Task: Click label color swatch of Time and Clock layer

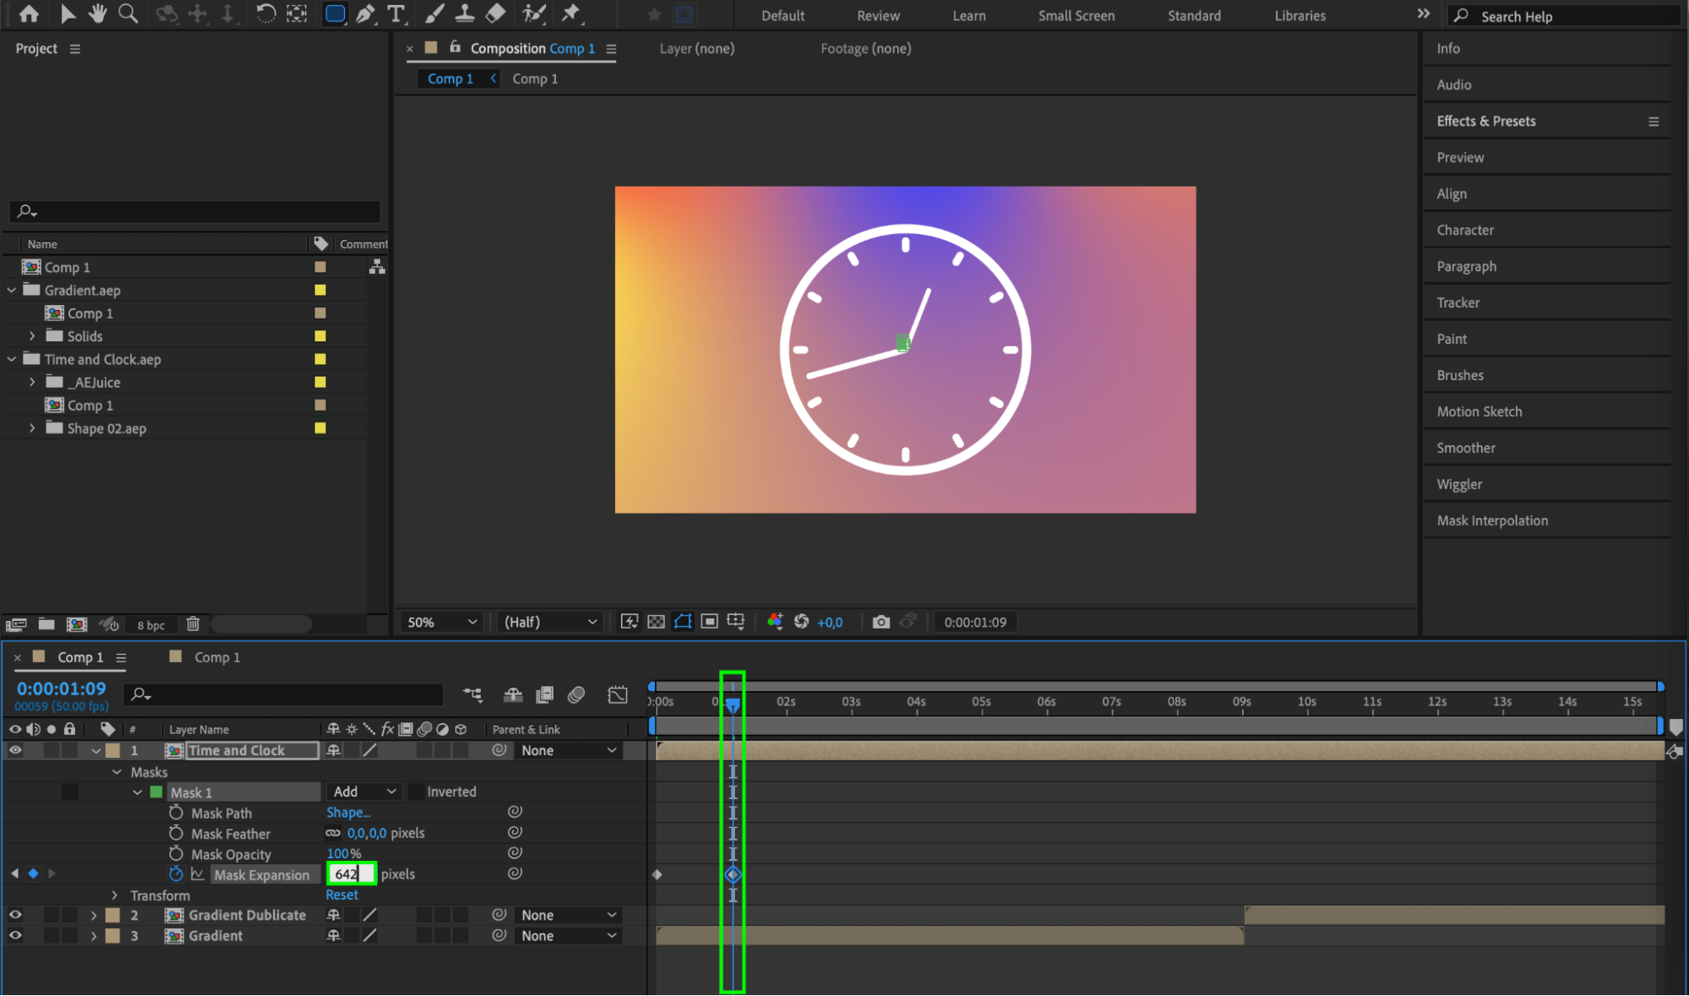Action: tap(112, 750)
